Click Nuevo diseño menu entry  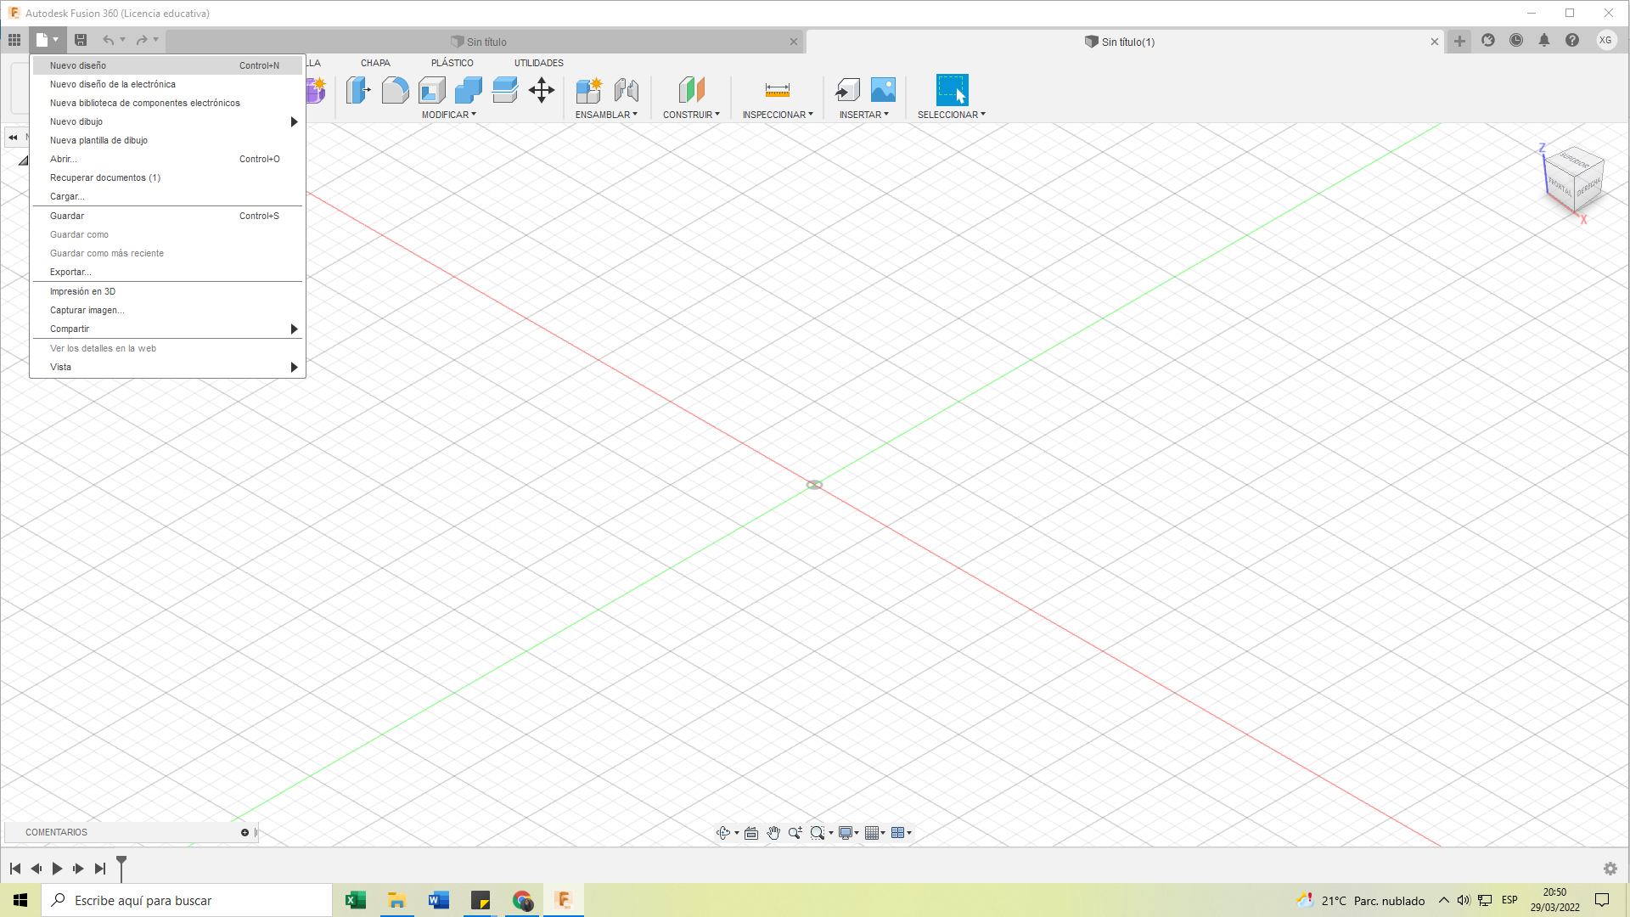pos(78,65)
